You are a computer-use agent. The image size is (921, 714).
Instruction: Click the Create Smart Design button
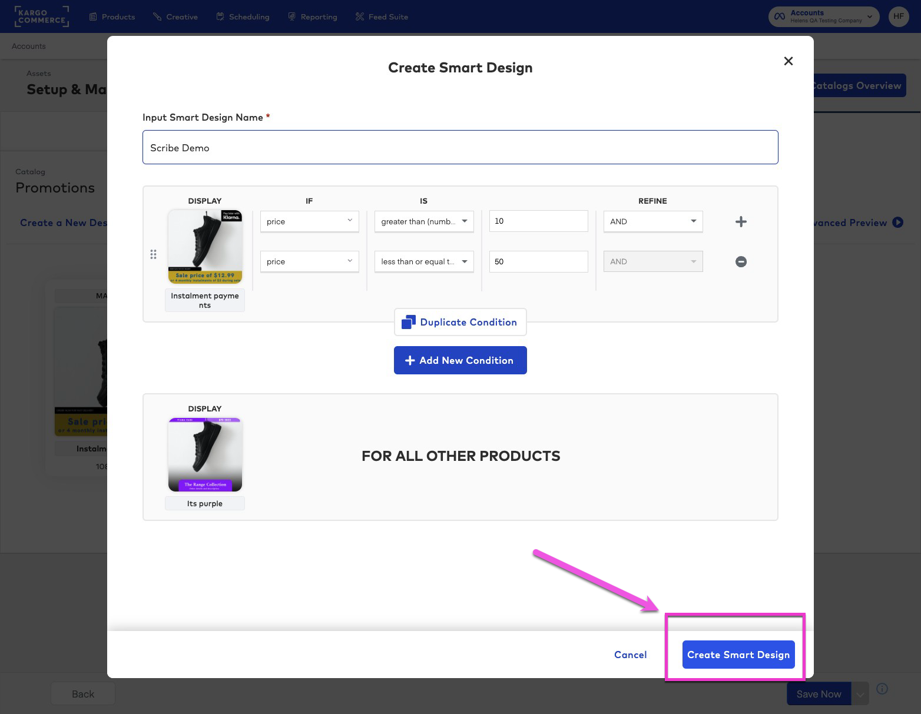pos(738,655)
